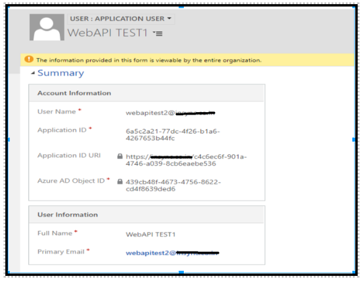This screenshot has height=283, width=363.
Task: Click the lock icon beside Azure AD Object ID
Action: click(120, 182)
